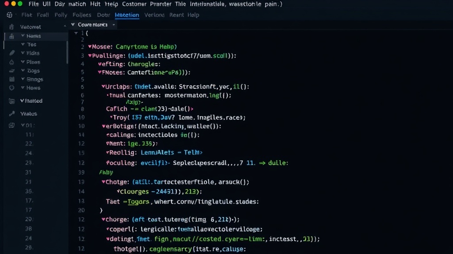Click the round icon beside Hews row

point(12,88)
